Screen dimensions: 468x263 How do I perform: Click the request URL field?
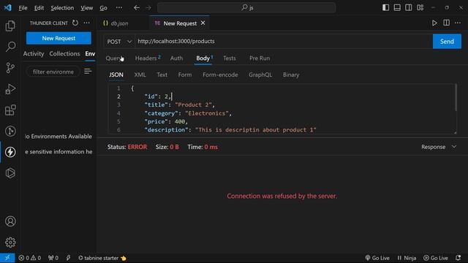(x=284, y=42)
